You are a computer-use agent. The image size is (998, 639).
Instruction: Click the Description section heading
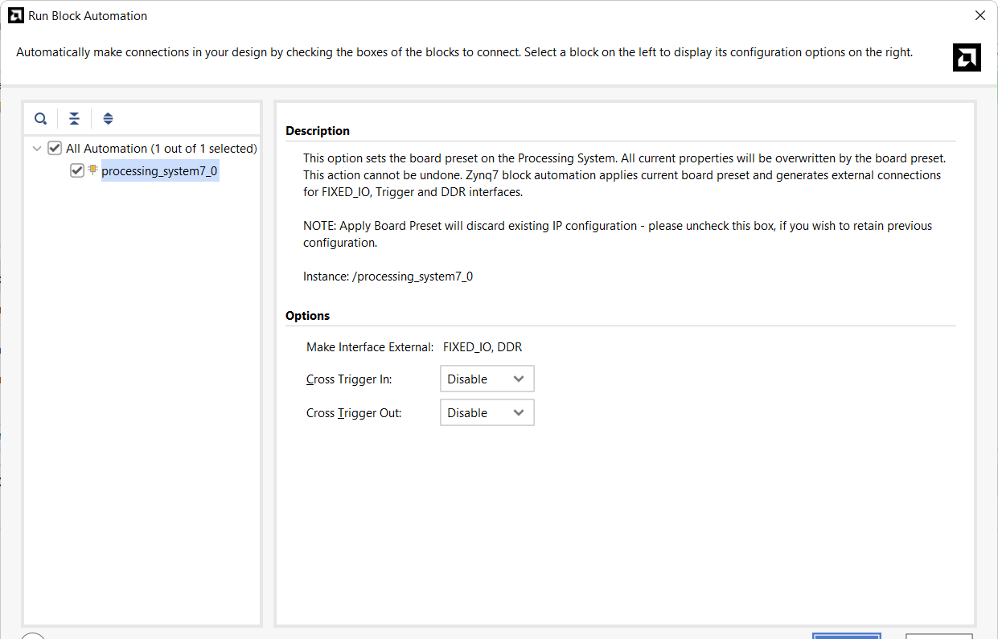(x=318, y=131)
